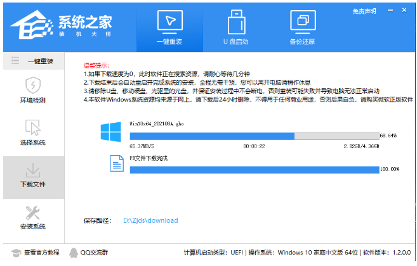Image resolution: width=417 pixels, height=266 pixels.
Task: Click the Windows logo next to download
Action: pos(110,132)
